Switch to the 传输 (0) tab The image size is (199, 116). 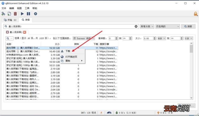tap(10, 20)
